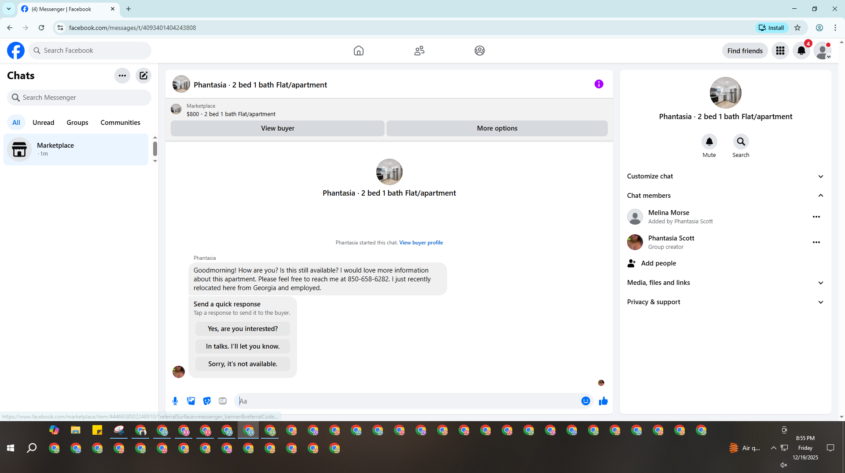Viewport: 845px width, 473px height.
Task: Open the Friends icon in top navigation
Action: pyautogui.click(x=419, y=51)
